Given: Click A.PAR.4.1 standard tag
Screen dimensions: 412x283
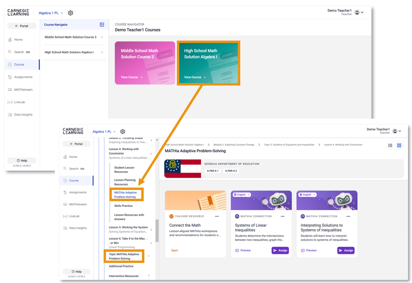Looking at the screenshot, I should pos(212,171).
